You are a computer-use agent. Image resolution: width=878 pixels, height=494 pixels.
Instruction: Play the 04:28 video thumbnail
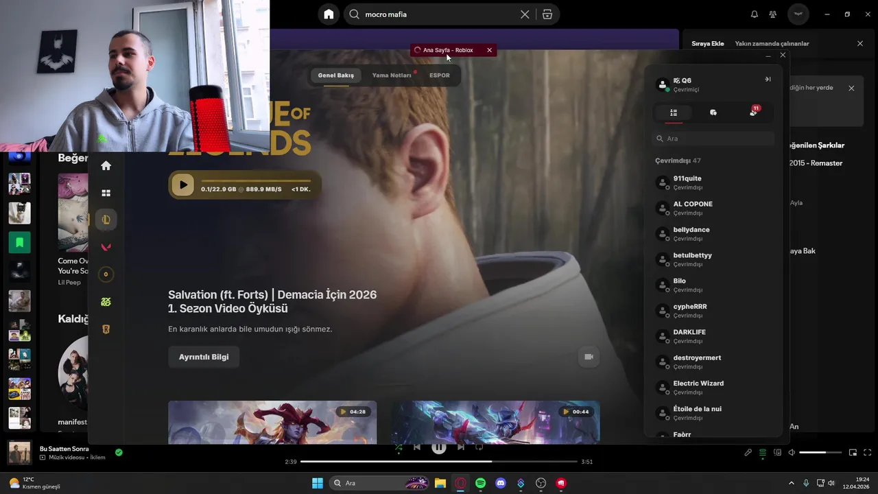272,422
